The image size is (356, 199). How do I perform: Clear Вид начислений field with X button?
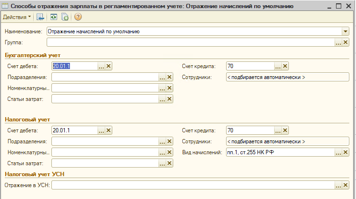346,152
